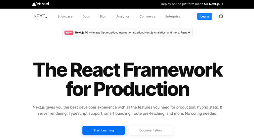Open the Commerce nav link
254x139 pixels.
tap(148, 16)
